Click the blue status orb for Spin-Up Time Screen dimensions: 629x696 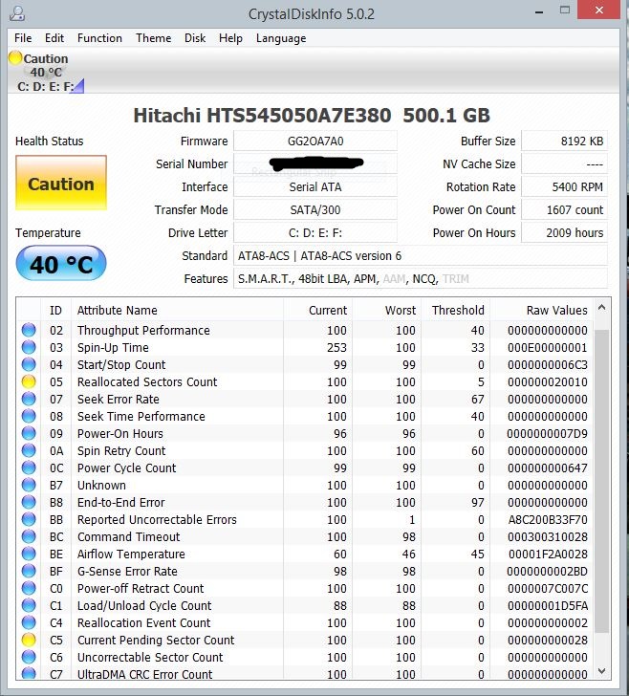(29, 347)
